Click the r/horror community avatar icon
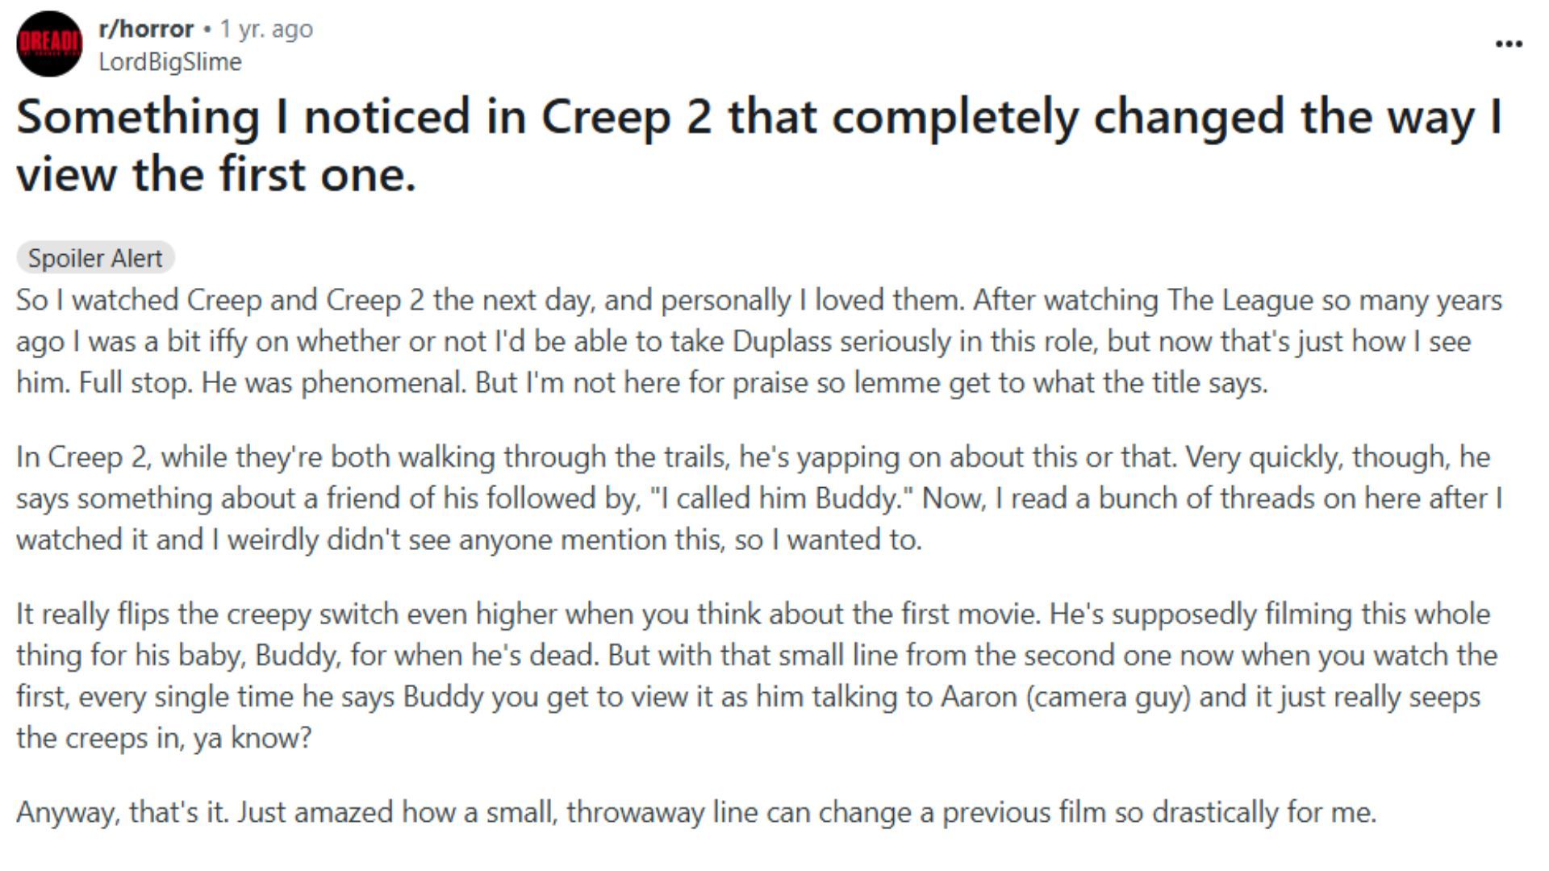 49,44
